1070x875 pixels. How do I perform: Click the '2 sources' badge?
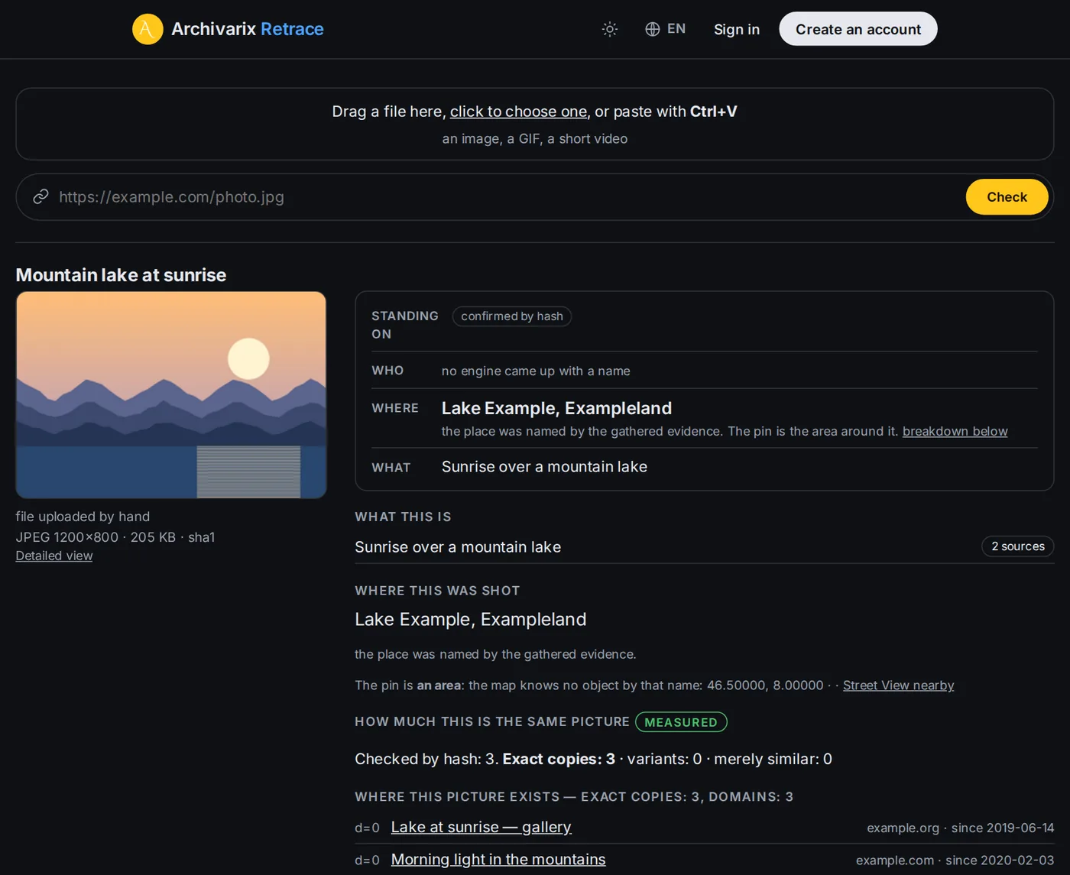coord(1018,546)
